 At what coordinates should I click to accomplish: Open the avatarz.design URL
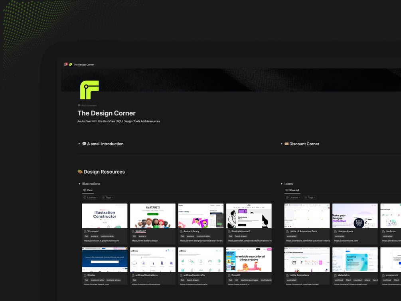(x=145, y=241)
